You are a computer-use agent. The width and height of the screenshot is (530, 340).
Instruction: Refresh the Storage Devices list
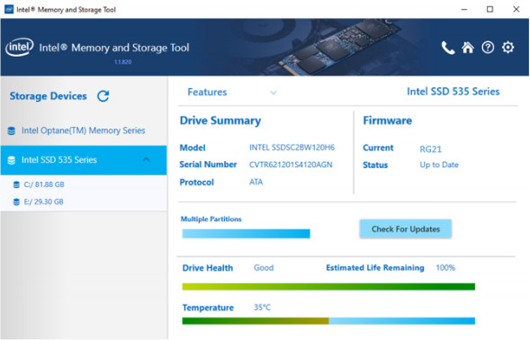point(103,96)
